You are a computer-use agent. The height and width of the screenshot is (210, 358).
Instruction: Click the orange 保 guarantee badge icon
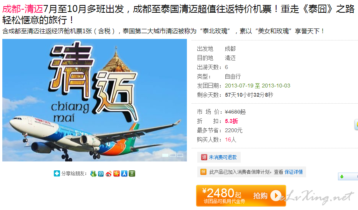[203, 172]
